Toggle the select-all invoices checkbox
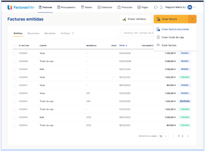Image resolution: width=206 pixels, height=152 pixels. tap(14, 46)
